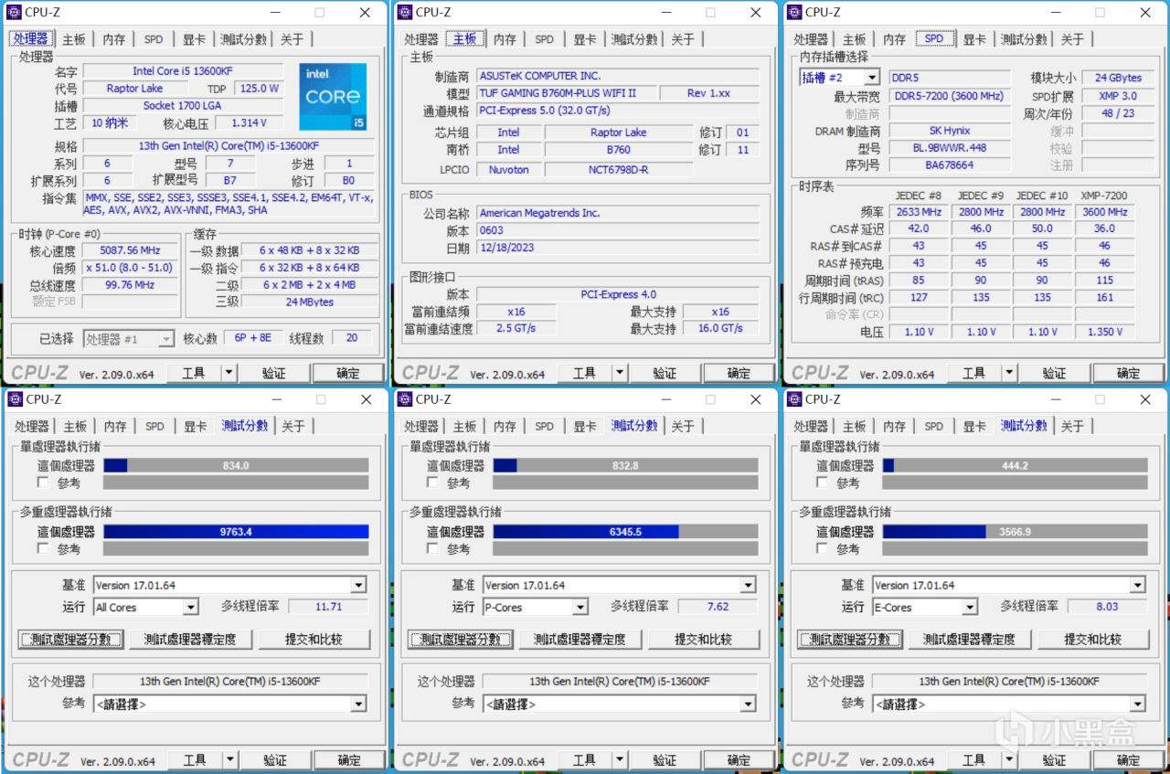The image size is (1170, 774).
Task: Click 确定 button in the E-Cores window
Action: [x=1128, y=760]
